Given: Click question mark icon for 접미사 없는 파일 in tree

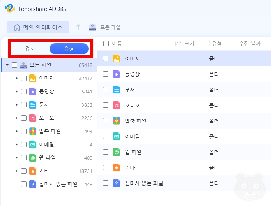Looking at the screenshot, I should (x=33, y=184).
